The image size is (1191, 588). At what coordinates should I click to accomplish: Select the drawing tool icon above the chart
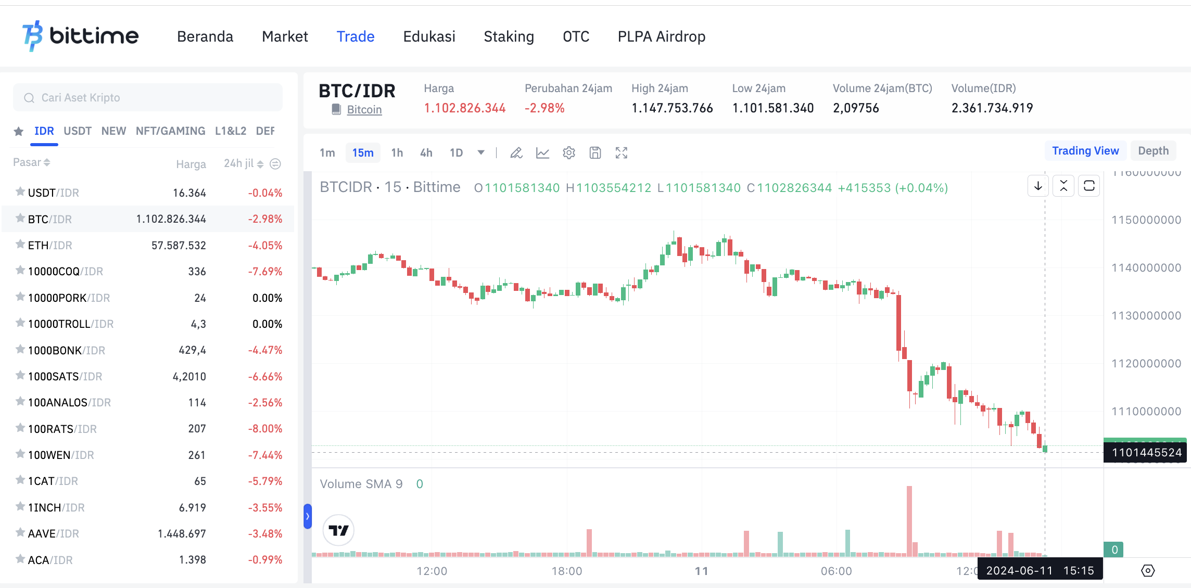coord(516,152)
